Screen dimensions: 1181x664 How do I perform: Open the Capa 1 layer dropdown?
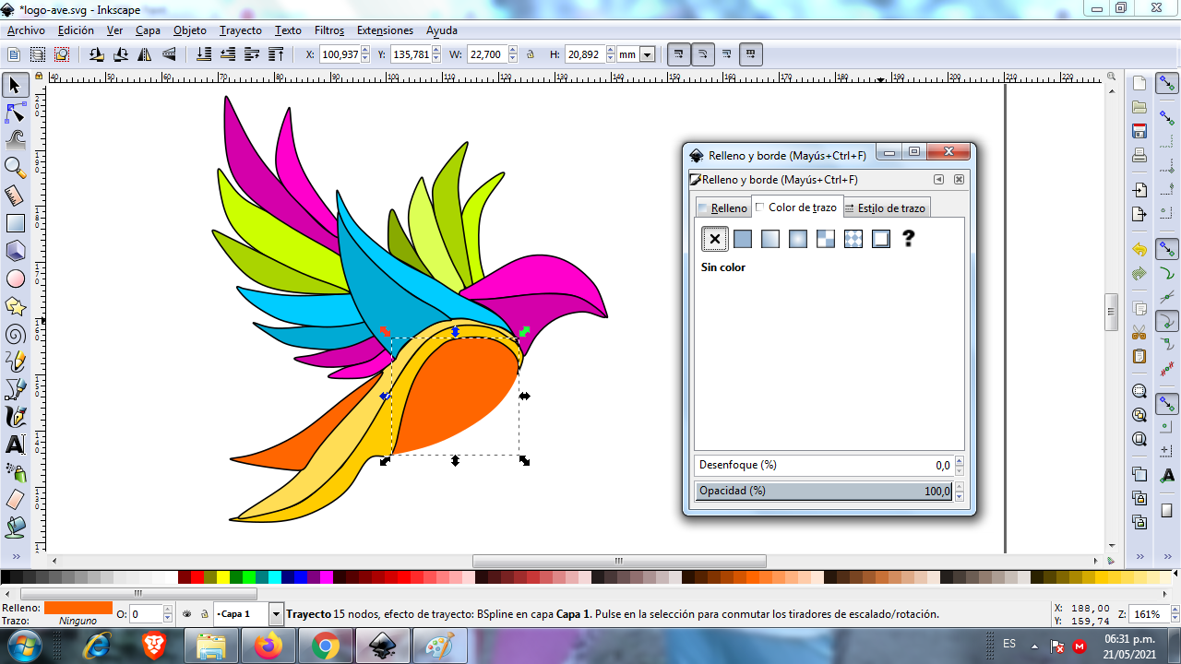click(276, 613)
